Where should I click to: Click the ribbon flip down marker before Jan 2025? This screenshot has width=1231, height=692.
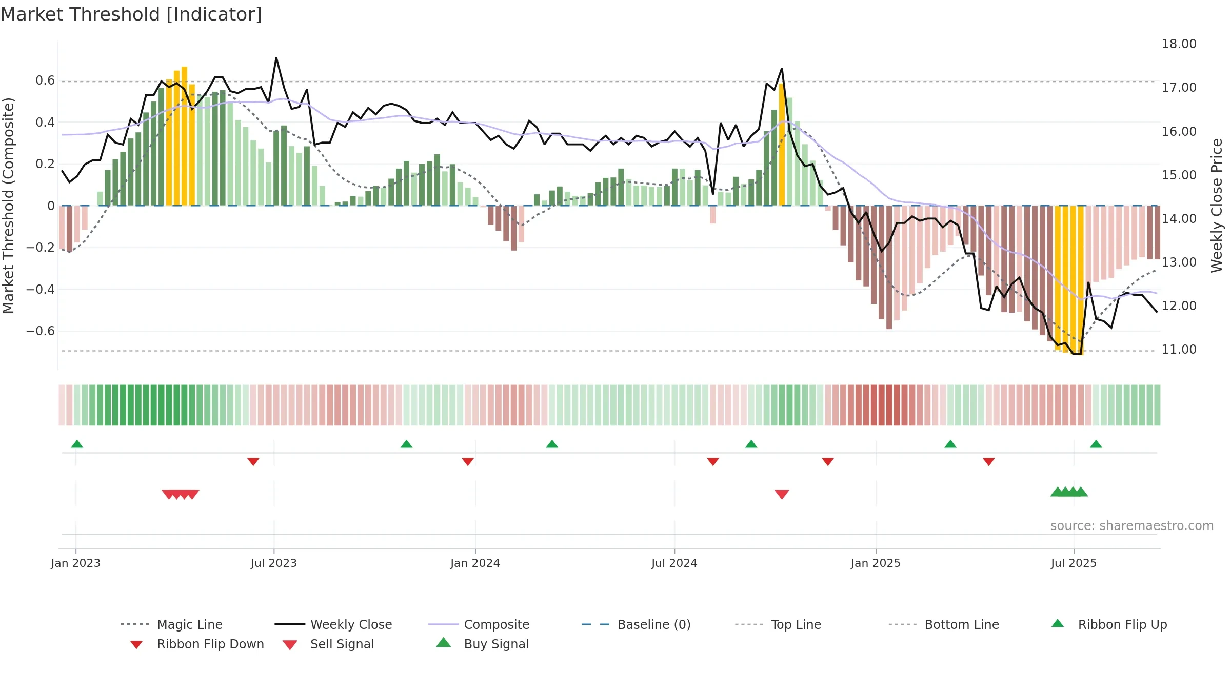(828, 462)
